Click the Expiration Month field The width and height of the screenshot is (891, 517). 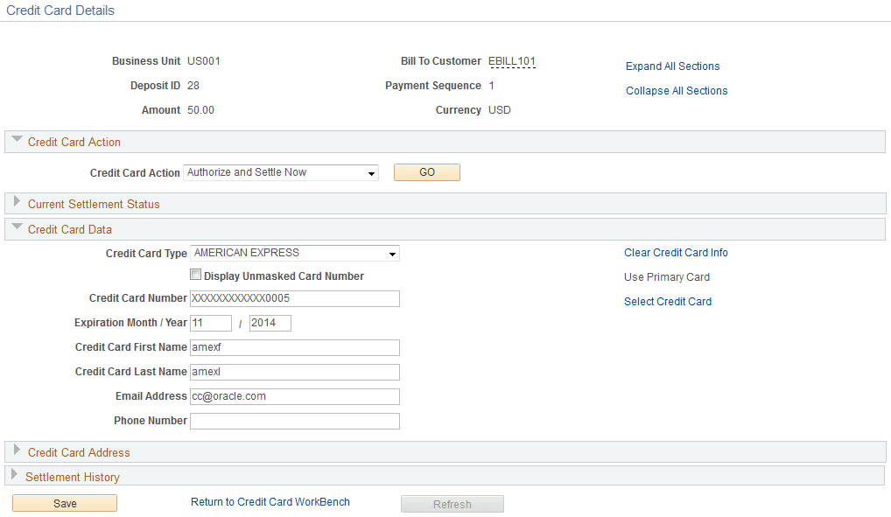pos(210,323)
